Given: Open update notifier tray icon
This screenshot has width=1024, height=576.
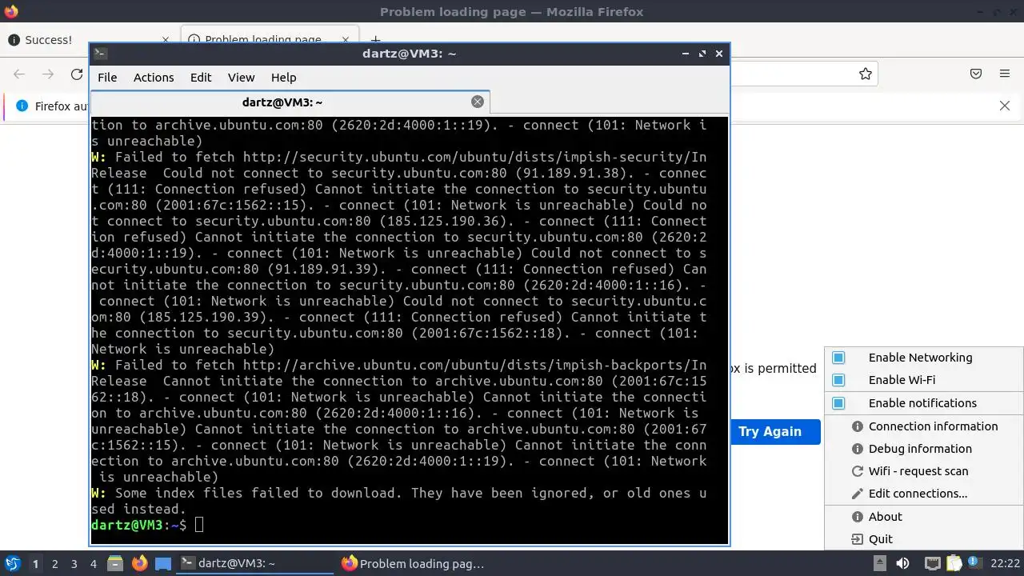Looking at the screenshot, I should [x=975, y=563].
